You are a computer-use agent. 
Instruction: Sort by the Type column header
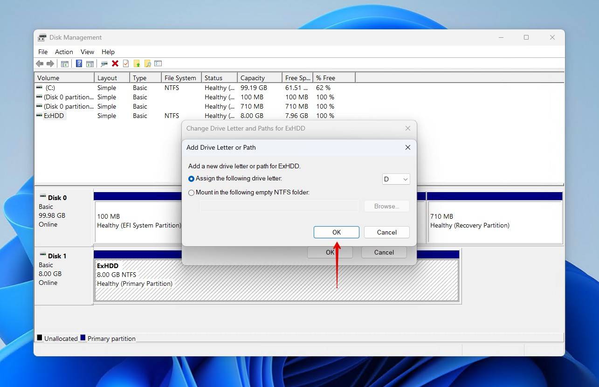[x=145, y=78]
